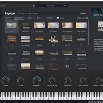This screenshot has width=103, height=103.
Task: Click the Movement knob
Action: [37, 80]
